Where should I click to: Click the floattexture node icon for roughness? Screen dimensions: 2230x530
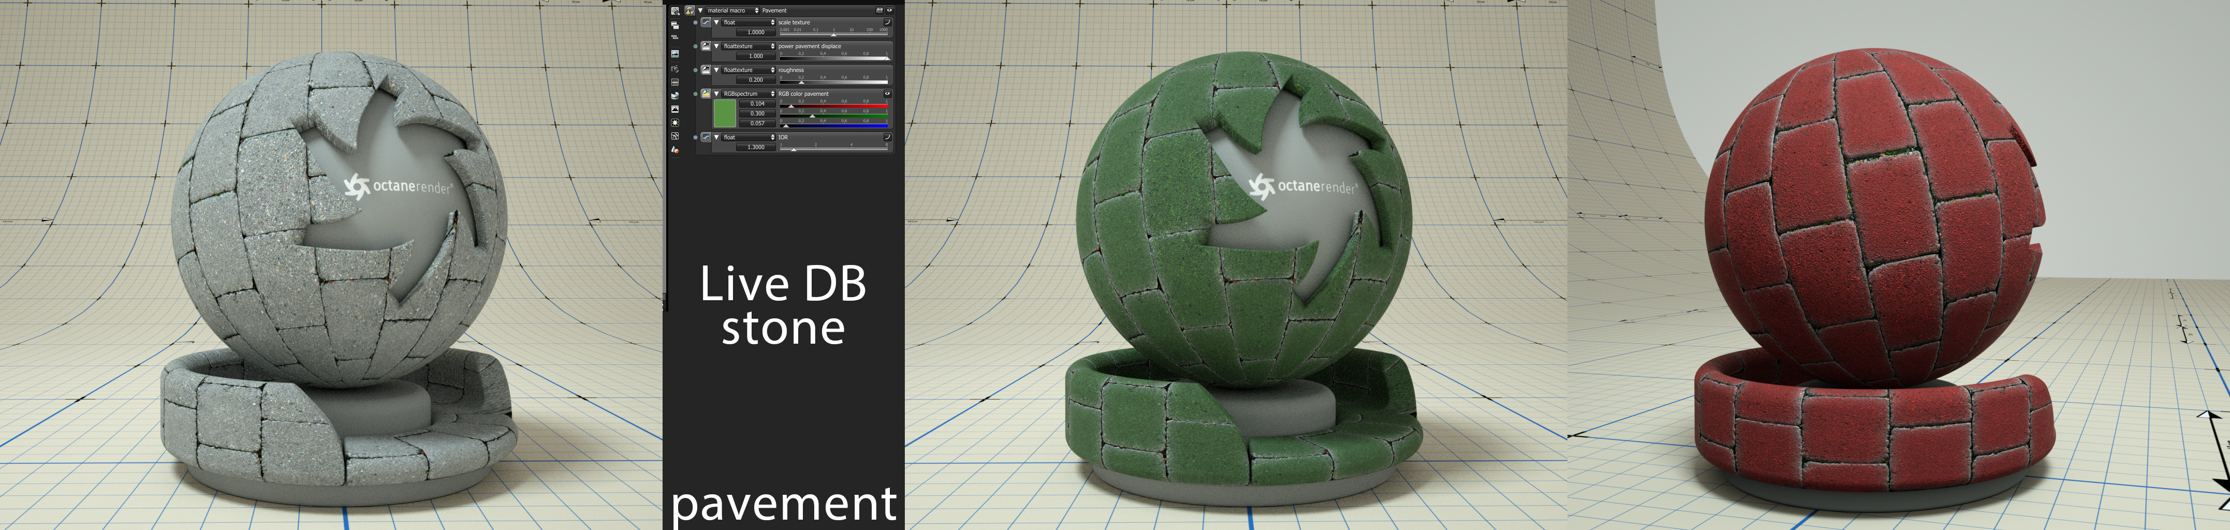tap(706, 69)
